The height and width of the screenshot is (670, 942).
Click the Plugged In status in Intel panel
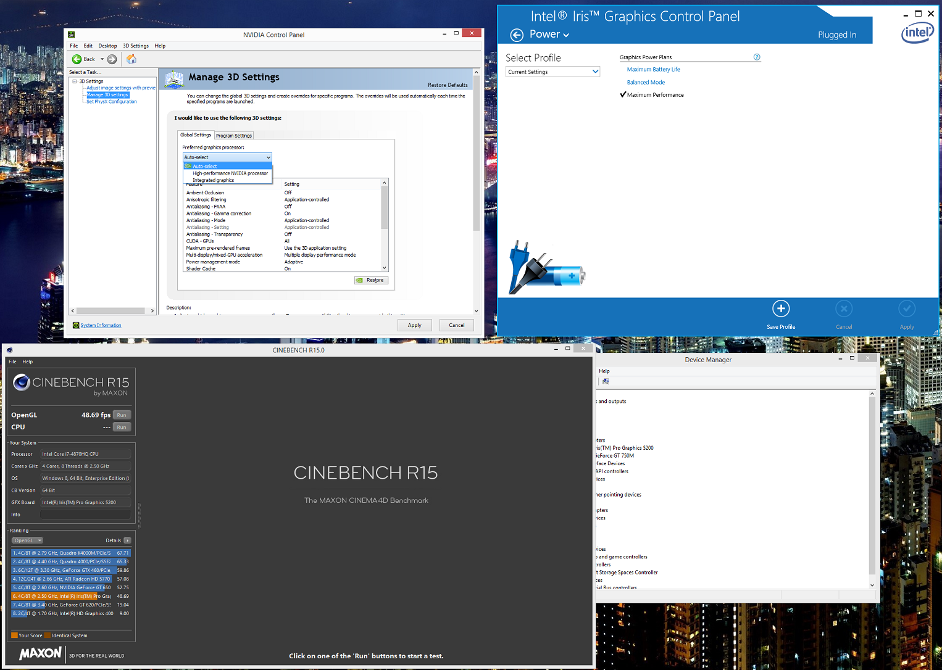pos(837,35)
